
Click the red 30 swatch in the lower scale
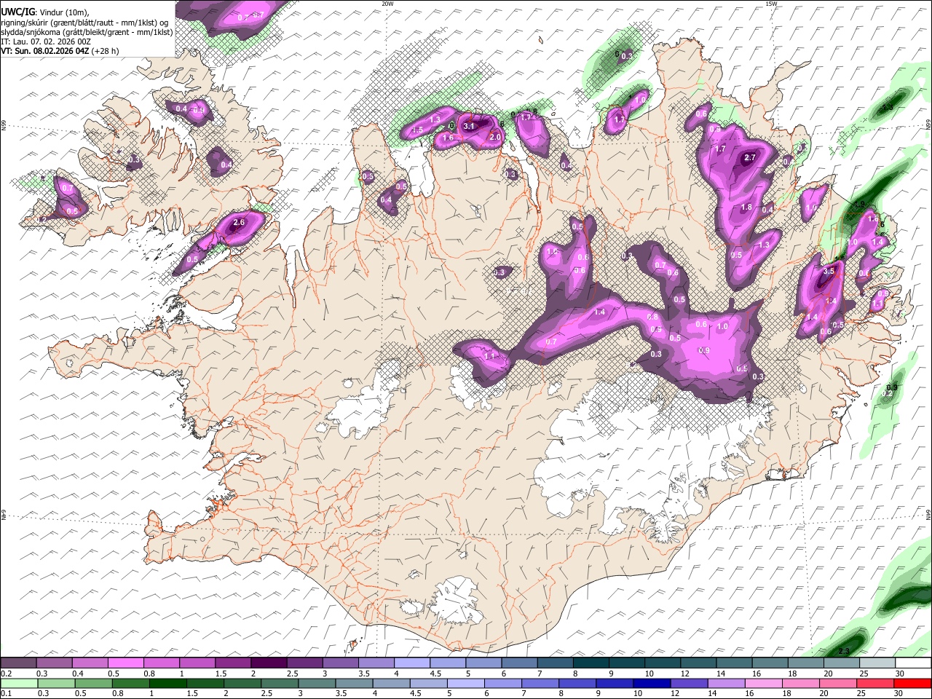(x=912, y=683)
